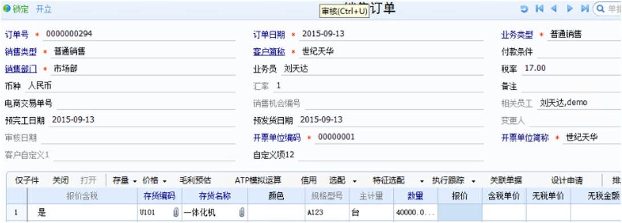Click the empty 备注 field
Viewport: 622px width, 223px height.
(x=571, y=86)
